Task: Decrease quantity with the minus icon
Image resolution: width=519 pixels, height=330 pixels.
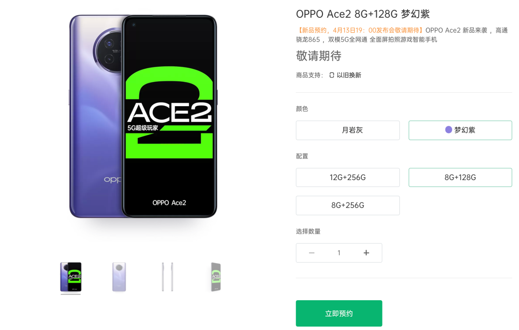Action: pyautogui.click(x=311, y=253)
